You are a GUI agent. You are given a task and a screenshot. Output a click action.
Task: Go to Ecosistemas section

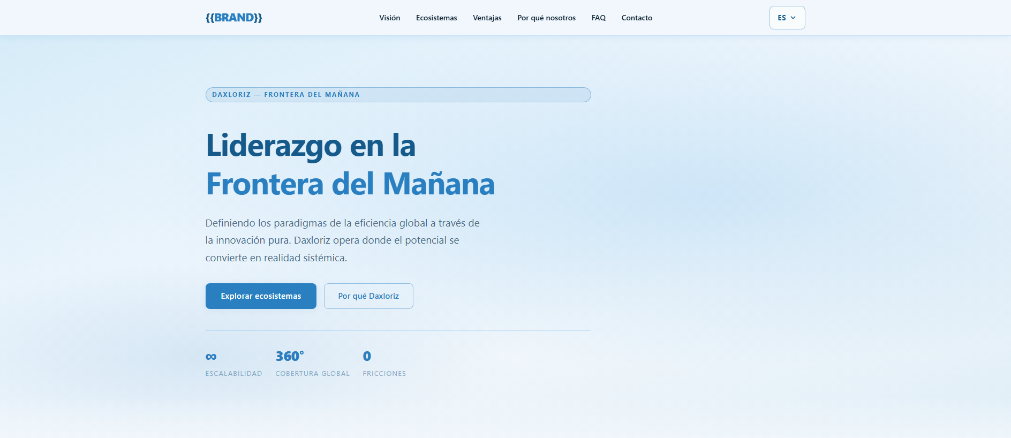pos(436,18)
